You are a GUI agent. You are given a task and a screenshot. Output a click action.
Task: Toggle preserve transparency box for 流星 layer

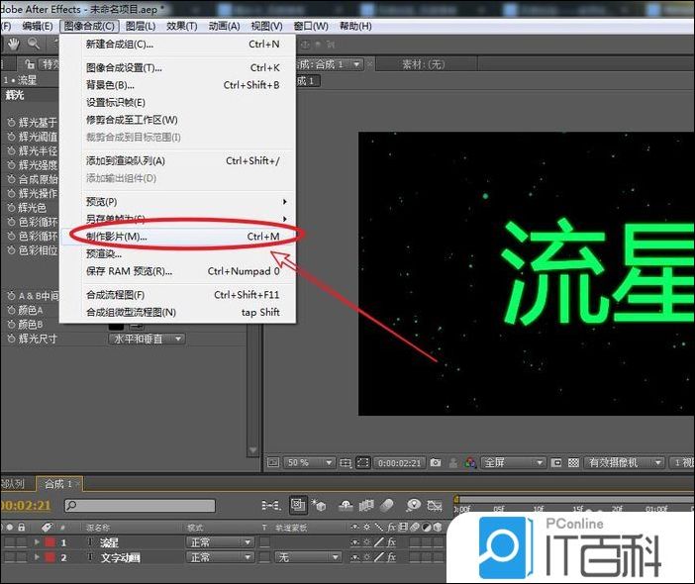coord(264,541)
